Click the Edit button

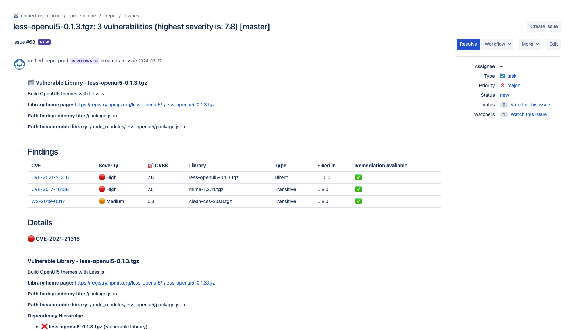click(553, 44)
